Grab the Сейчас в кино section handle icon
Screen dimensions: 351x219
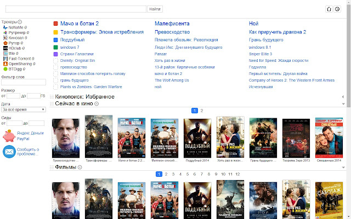(x=52, y=103)
